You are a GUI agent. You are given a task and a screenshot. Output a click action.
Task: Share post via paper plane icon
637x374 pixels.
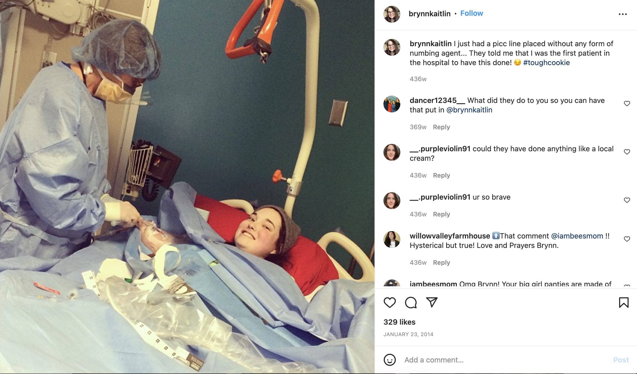pyautogui.click(x=432, y=302)
